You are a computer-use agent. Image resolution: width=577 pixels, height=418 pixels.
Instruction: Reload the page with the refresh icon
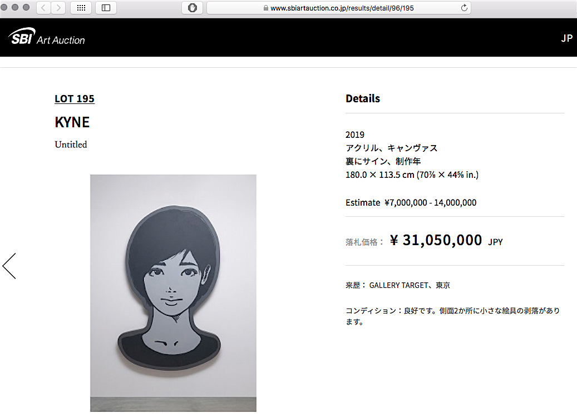464,8
